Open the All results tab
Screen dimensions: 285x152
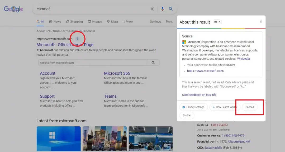(x=40, y=22)
